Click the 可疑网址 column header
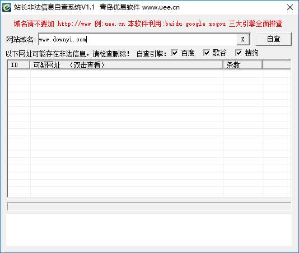 point(127,65)
